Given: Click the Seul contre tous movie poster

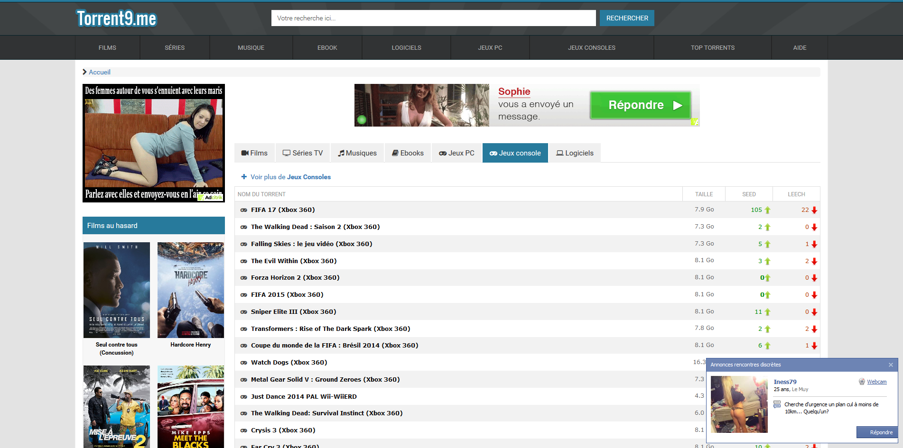Looking at the screenshot, I should tap(117, 290).
